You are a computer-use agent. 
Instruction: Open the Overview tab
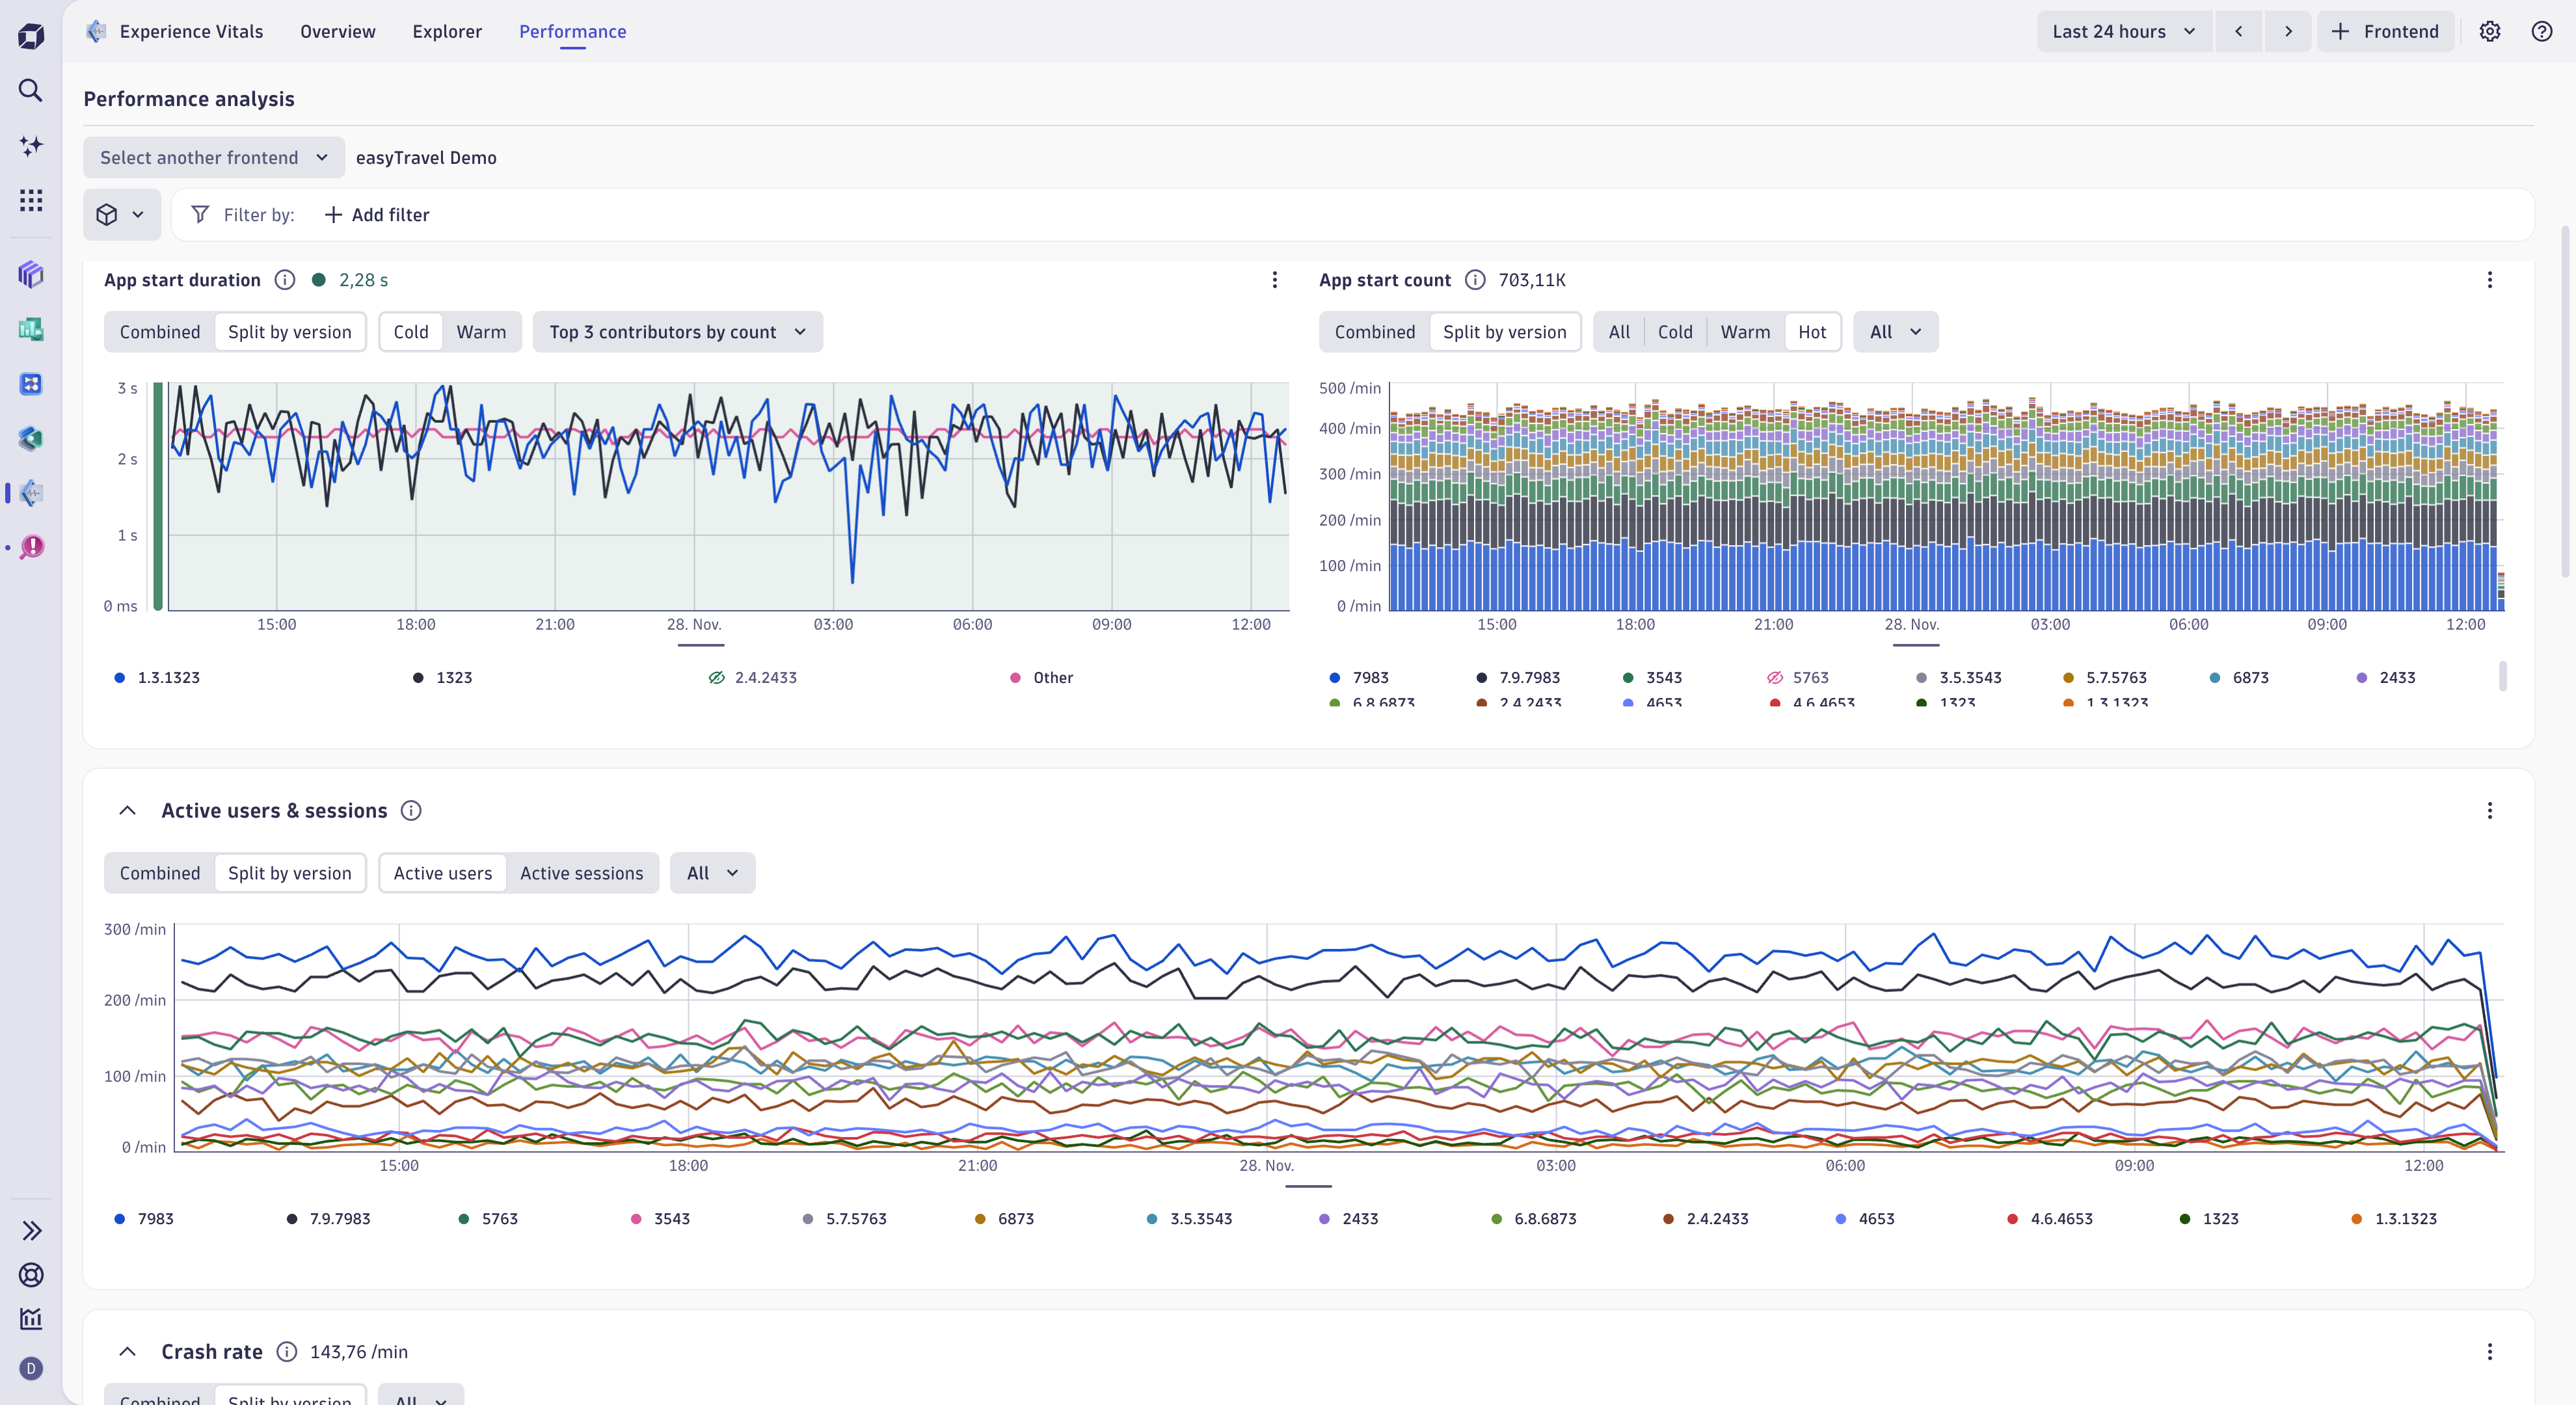tap(338, 31)
